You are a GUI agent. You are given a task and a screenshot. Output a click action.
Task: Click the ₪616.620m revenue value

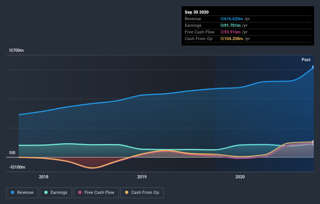click(232, 19)
